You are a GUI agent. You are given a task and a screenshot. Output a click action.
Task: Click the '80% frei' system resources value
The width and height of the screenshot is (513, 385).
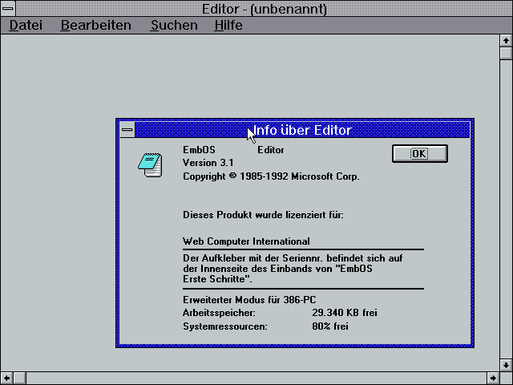pyautogui.click(x=329, y=326)
